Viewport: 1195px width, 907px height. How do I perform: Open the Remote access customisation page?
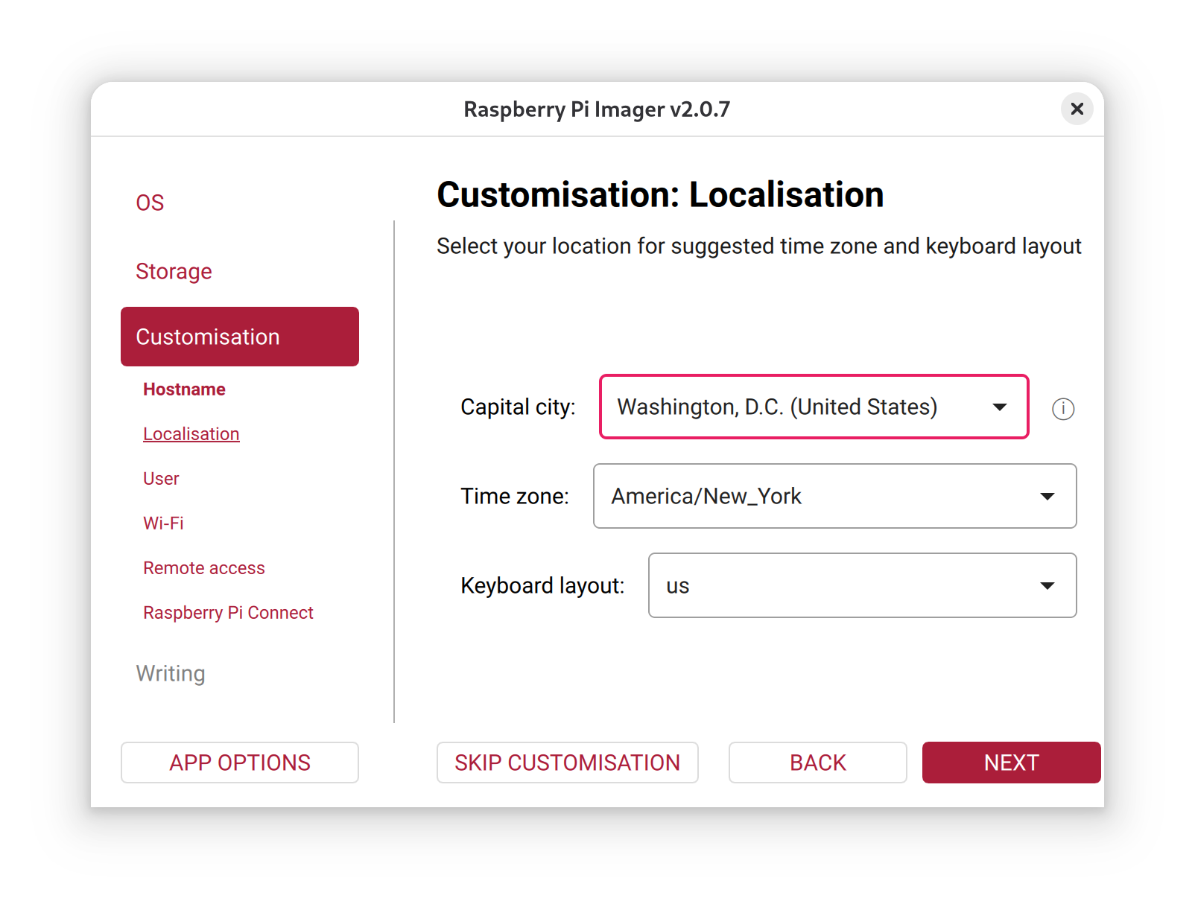(x=204, y=568)
